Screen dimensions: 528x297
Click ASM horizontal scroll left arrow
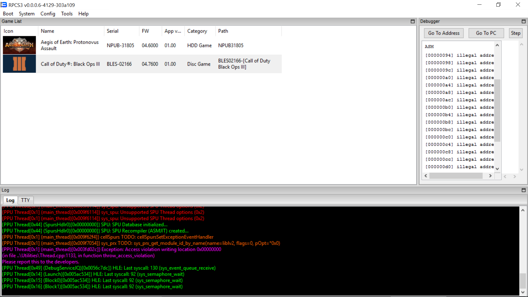pyautogui.click(x=426, y=176)
